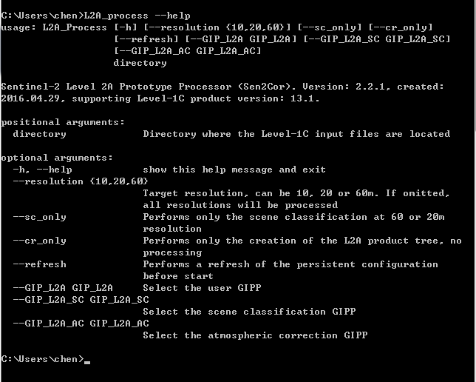The image size is (476, 382).
Task: Click the typed command 'L2A_process --help'
Action: click(x=137, y=16)
